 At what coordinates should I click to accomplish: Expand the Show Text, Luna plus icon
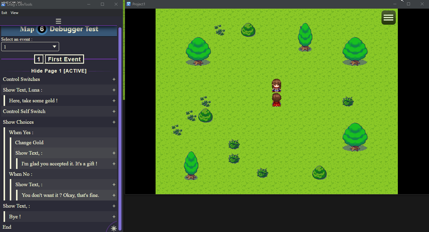tap(114, 90)
